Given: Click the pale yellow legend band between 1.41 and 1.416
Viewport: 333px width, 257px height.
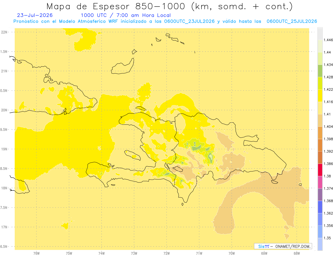Looking at the screenshot, I should pos(320,108).
